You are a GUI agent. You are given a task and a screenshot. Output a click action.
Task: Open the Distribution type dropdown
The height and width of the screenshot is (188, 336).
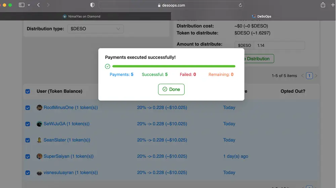pyautogui.click(x=95, y=29)
